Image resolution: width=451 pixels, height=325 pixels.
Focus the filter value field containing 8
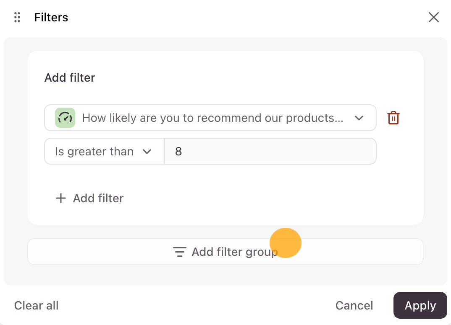click(x=270, y=151)
